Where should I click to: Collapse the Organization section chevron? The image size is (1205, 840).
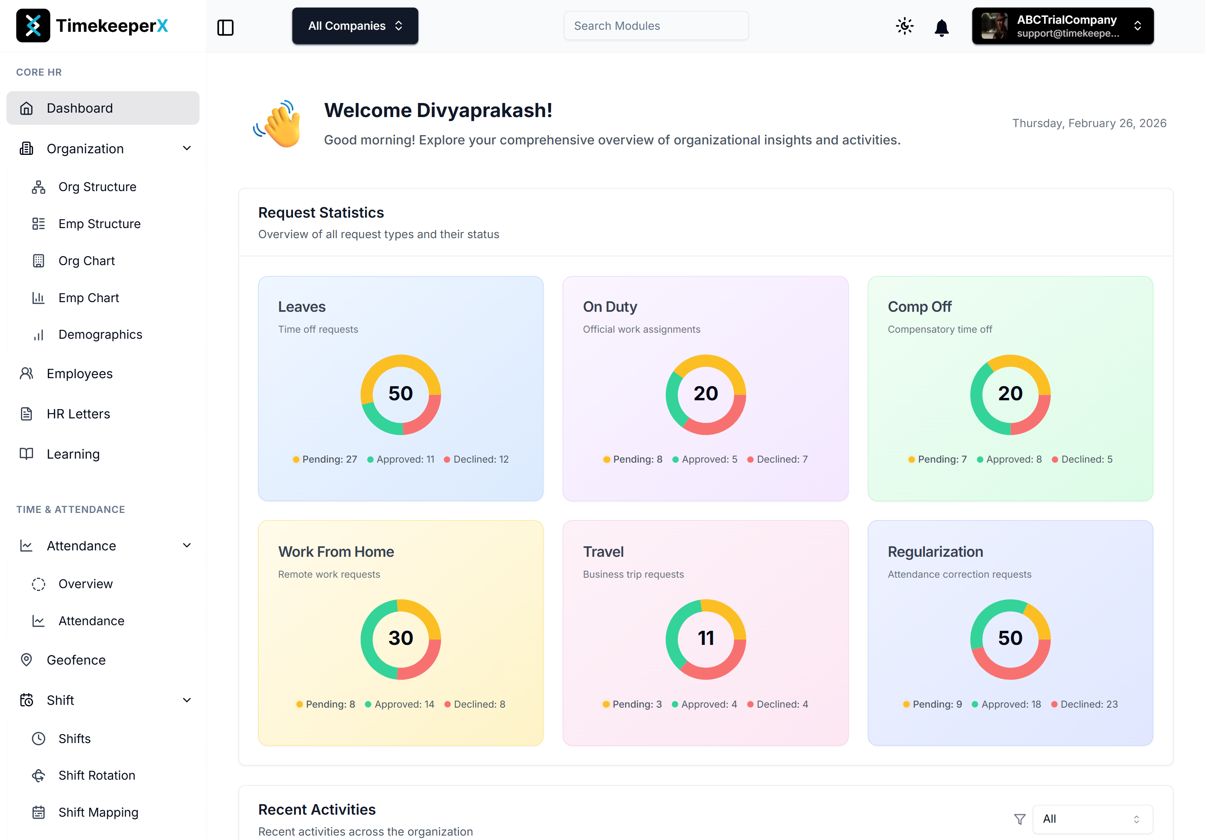click(187, 148)
